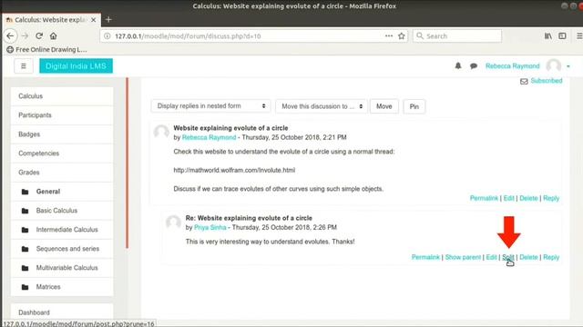Reload the current page

39,36
